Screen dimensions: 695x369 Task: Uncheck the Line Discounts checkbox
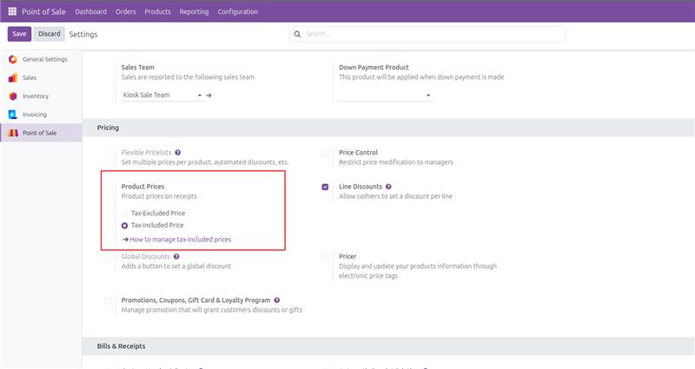pyautogui.click(x=325, y=187)
